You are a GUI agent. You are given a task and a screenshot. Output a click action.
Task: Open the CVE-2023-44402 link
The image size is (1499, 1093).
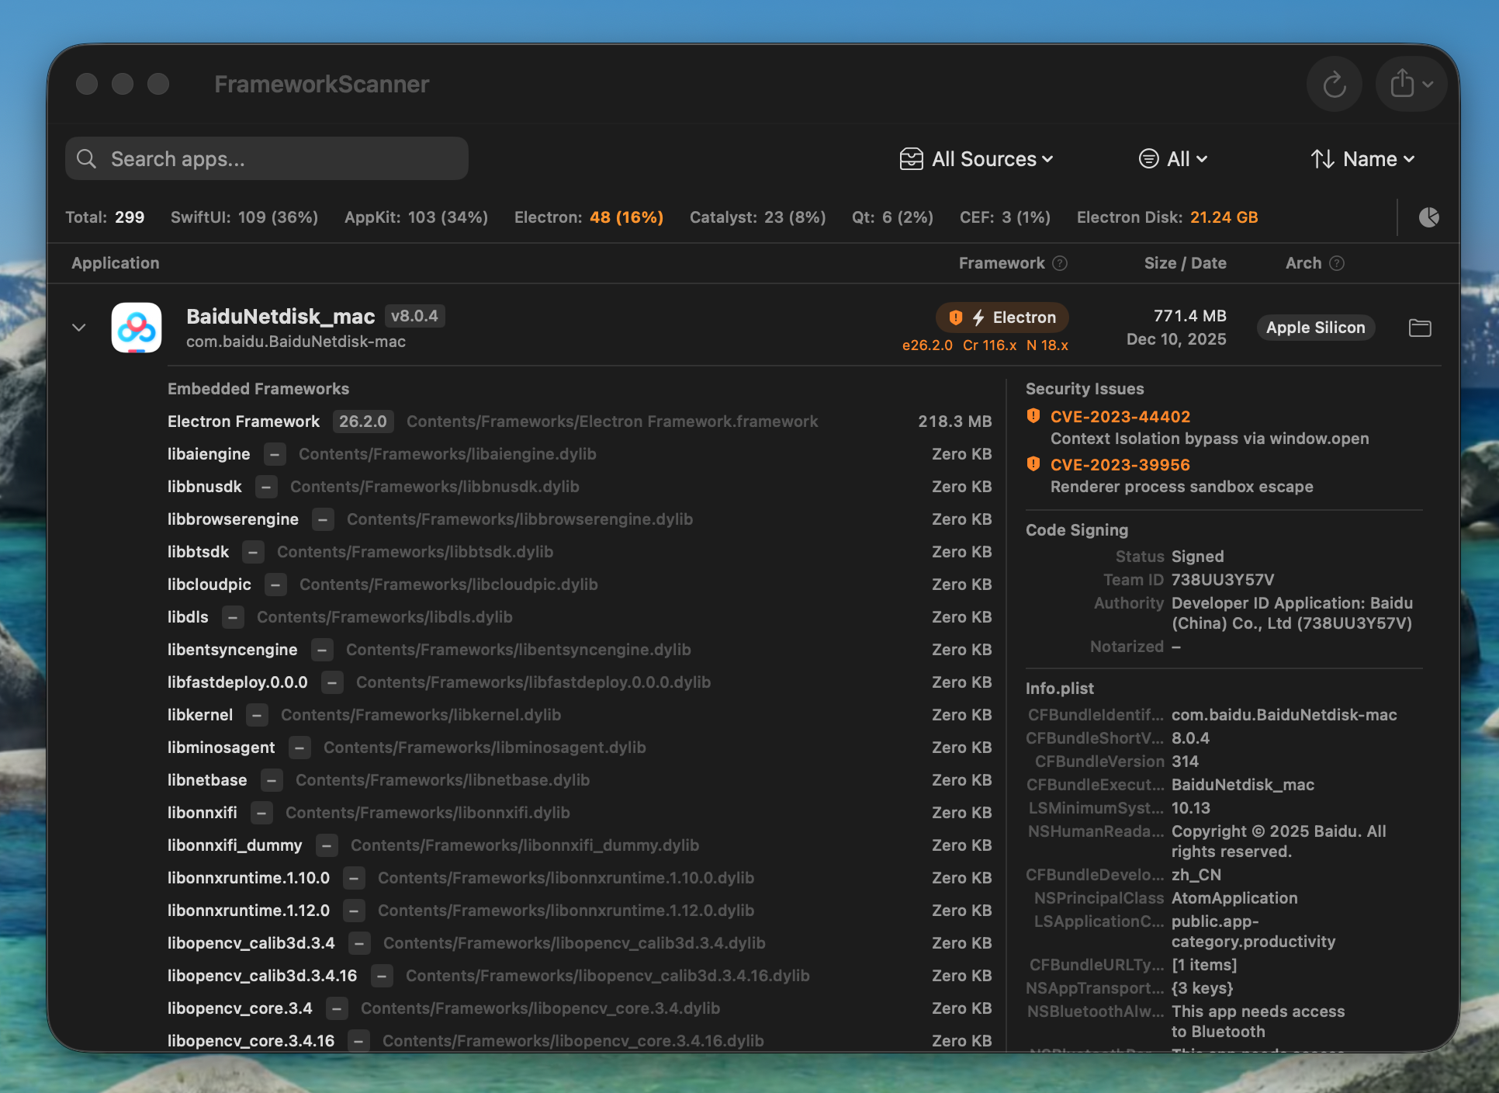(x=1120, y=416)
